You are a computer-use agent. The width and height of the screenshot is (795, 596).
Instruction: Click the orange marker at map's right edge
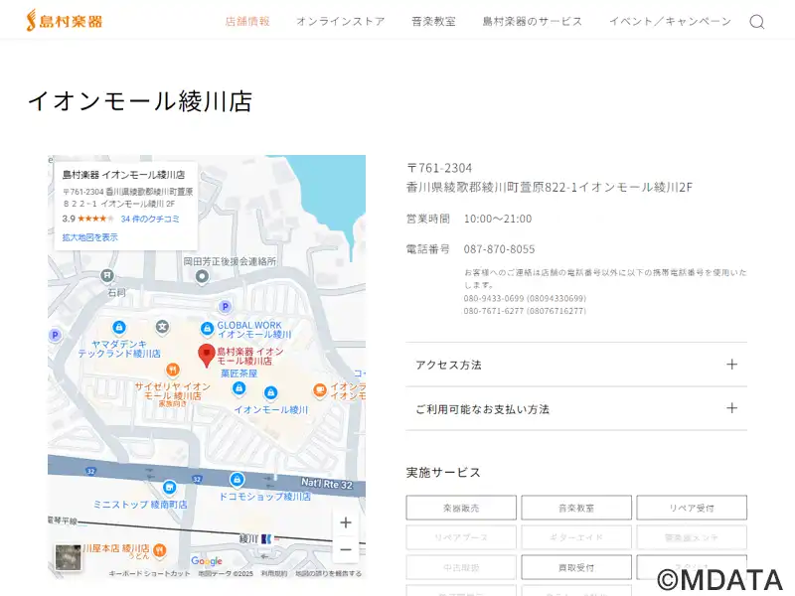click(x=319, y=390)
